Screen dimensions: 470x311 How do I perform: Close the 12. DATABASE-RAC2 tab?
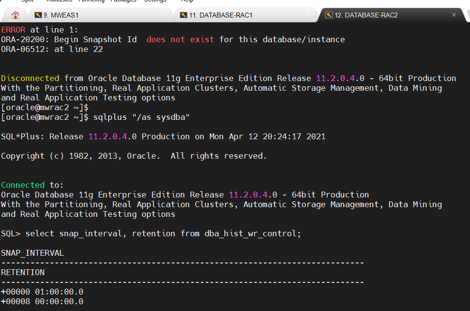click(454, 15)
